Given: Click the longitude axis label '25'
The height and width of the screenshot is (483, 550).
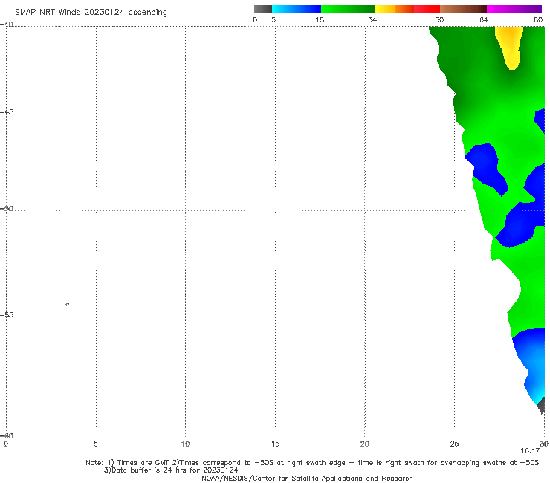Looking at the screenshot, I should pos(454,444).
